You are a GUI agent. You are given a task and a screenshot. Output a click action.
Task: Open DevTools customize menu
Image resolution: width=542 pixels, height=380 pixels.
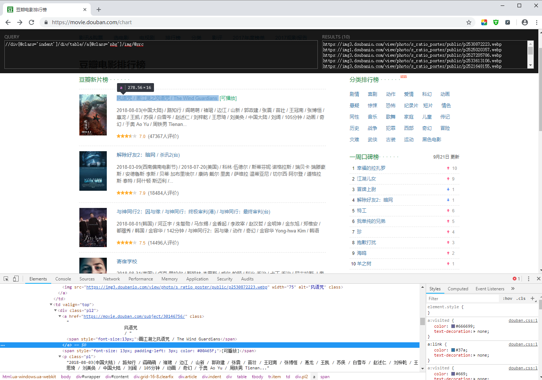[x=528, y=279]
